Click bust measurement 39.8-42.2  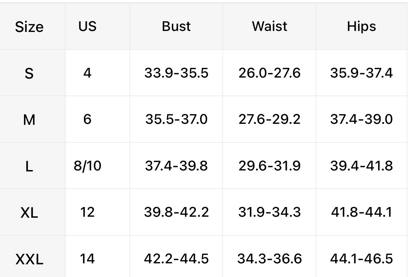click(x=176, y=212)
